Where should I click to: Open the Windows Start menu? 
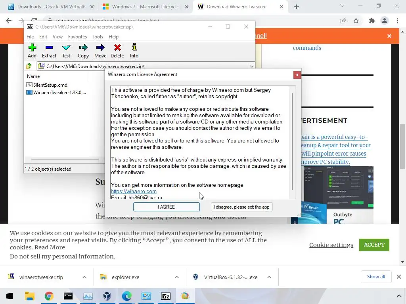tap(10, 296)
